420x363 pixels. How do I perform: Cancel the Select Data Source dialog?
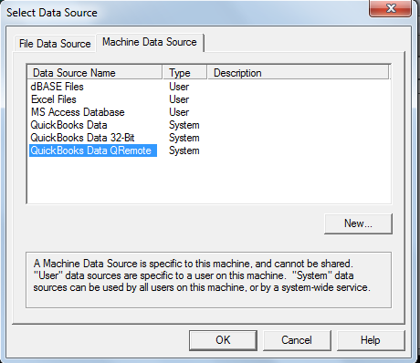coord(297,340)
